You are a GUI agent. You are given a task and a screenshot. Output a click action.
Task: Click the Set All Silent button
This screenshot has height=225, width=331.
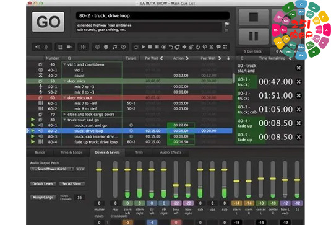pos(72,183)
